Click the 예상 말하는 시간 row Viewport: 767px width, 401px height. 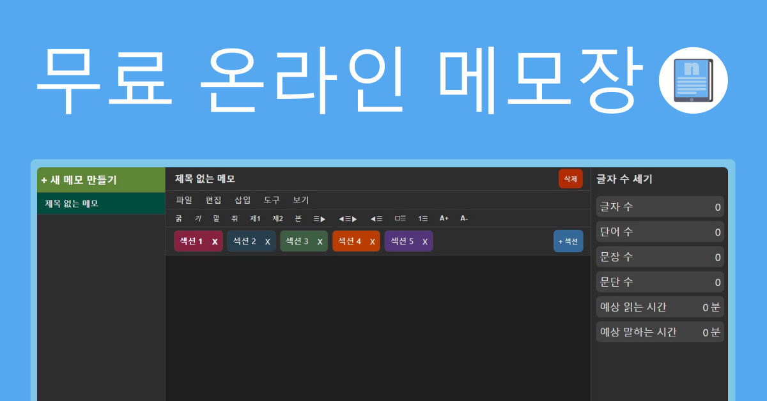pyautogui.click(x=660, y=332)
